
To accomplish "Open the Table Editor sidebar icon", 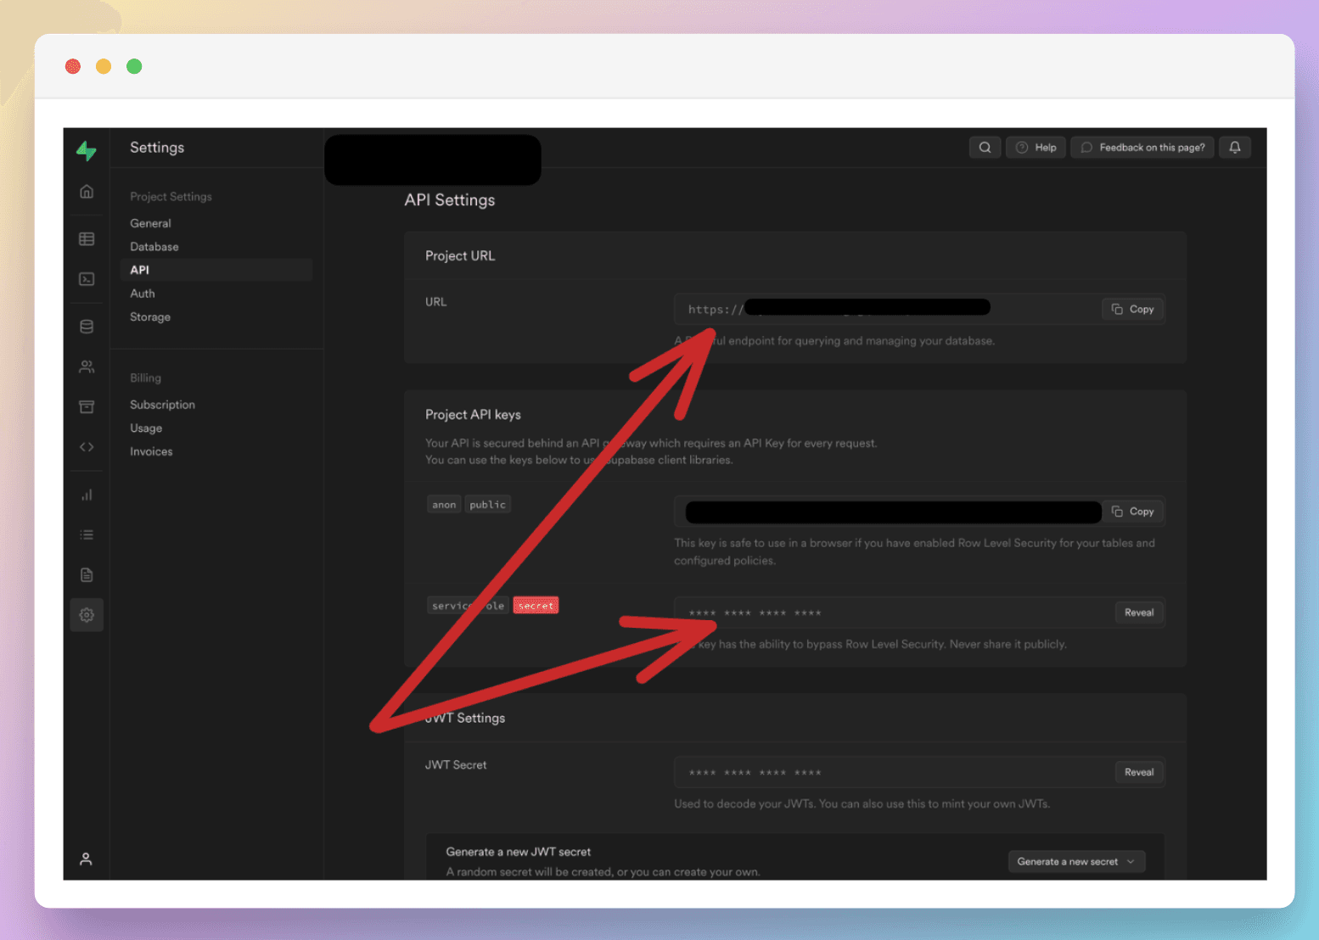I will 87,239.
